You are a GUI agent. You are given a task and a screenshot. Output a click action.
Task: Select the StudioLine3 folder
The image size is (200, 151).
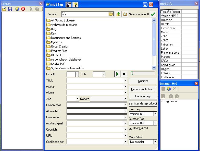point(56,64)
